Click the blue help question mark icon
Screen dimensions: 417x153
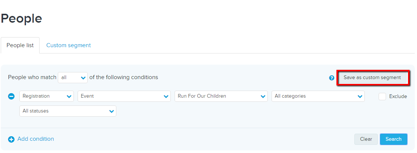click(331, 78)
